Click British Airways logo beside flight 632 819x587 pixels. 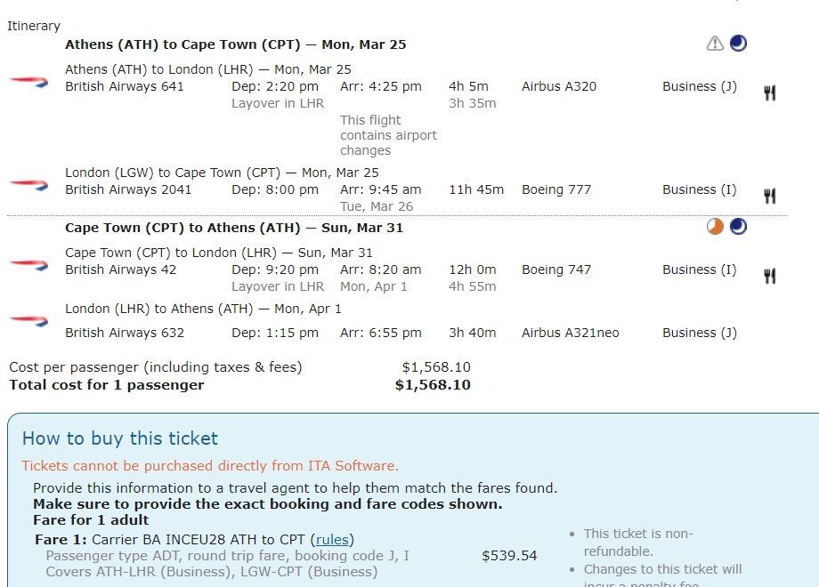(29, 321)
